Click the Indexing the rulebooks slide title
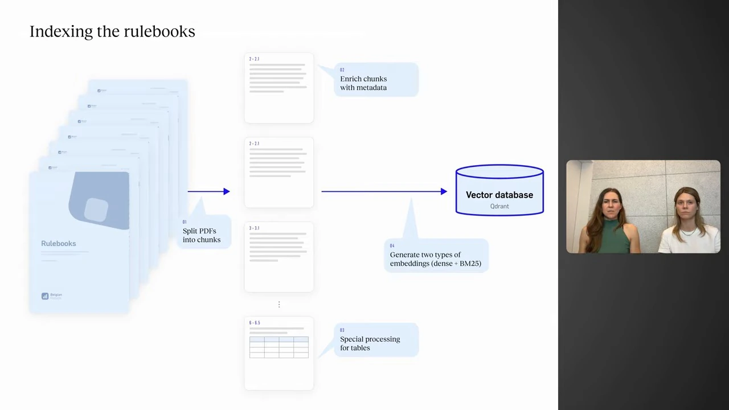The image size is (729, 410). pos(112,31)
